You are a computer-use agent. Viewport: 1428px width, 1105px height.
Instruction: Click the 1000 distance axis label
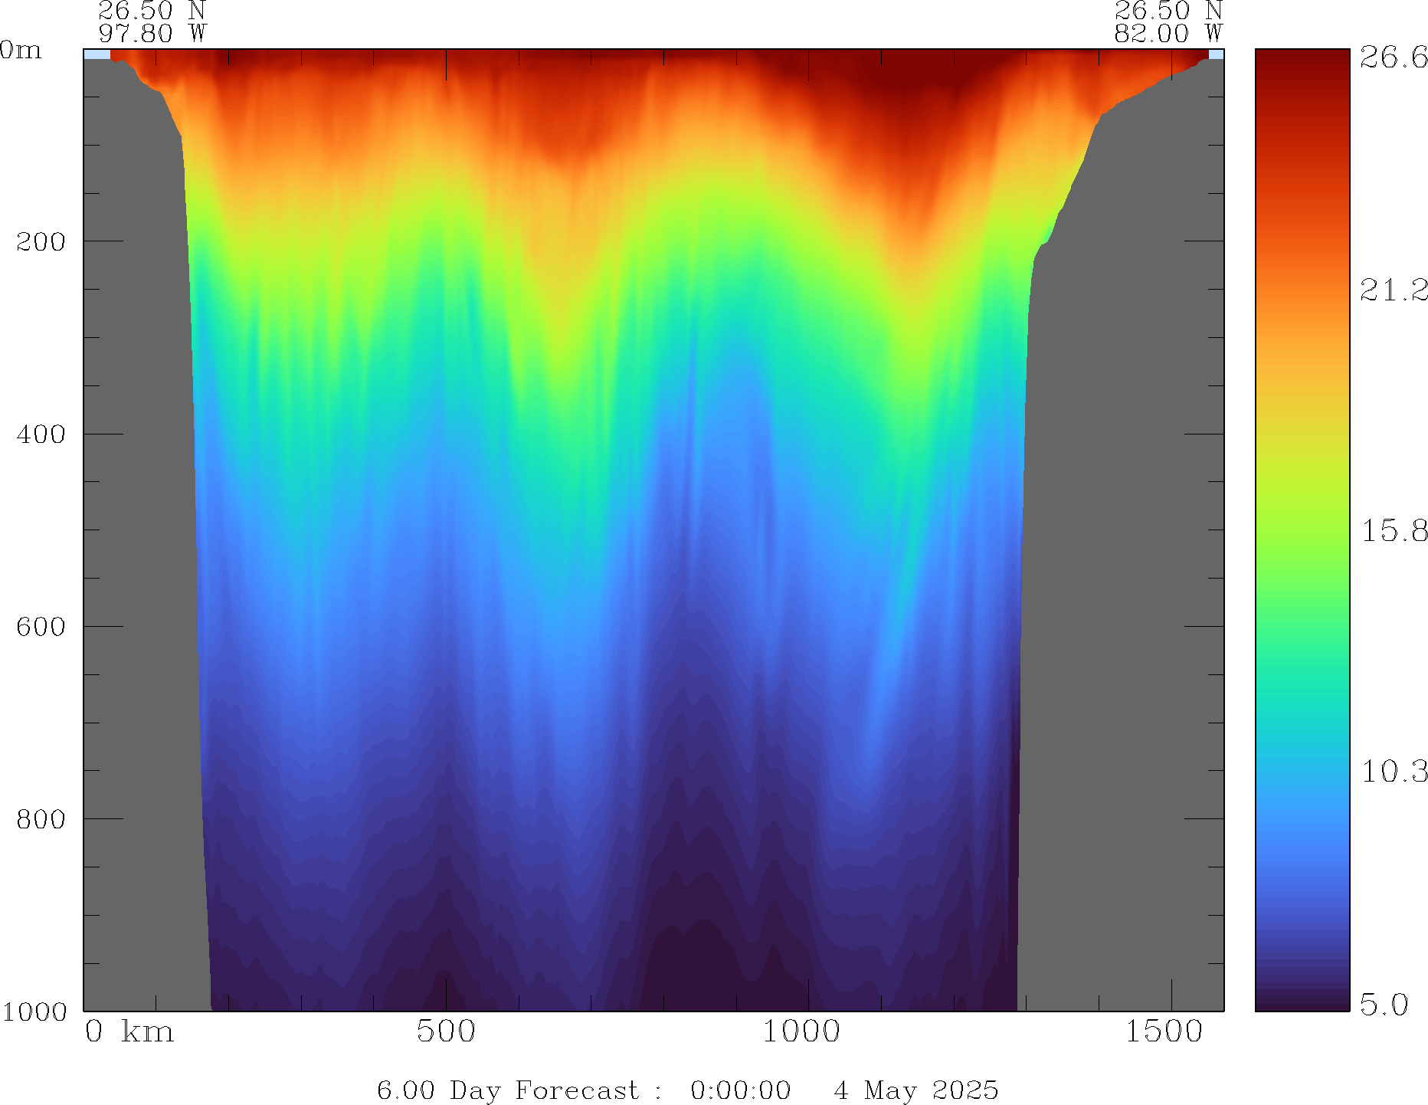tap(801, 1031)
